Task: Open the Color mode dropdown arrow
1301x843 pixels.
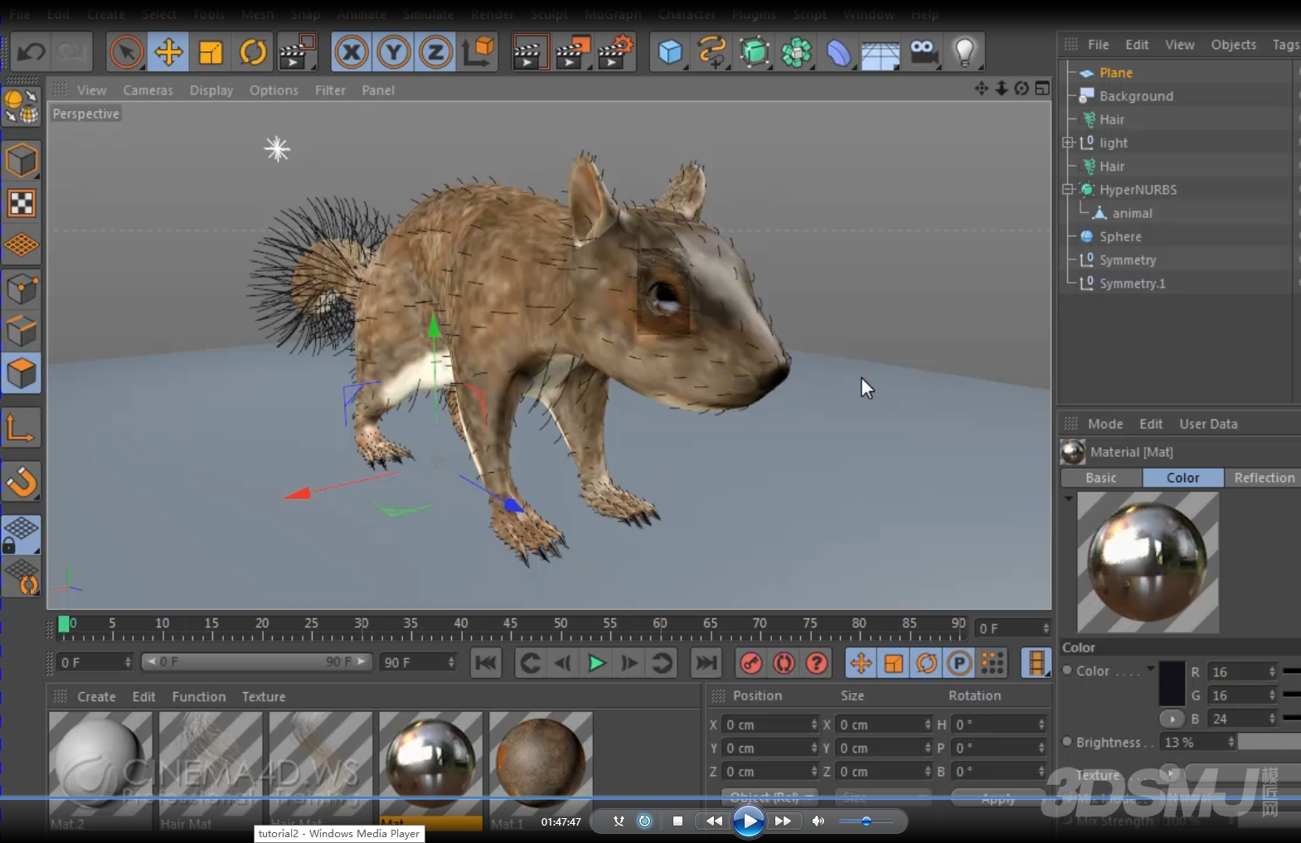Action: 1150,668
